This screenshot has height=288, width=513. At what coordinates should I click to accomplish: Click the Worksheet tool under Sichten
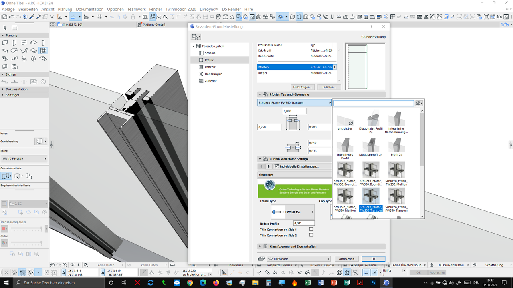pyautogui.click(x=34, y=82)
